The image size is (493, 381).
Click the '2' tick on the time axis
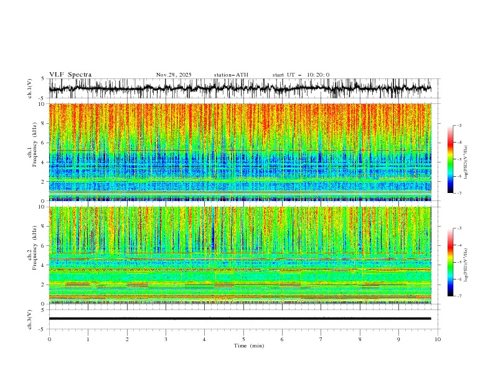coord(127,339)
